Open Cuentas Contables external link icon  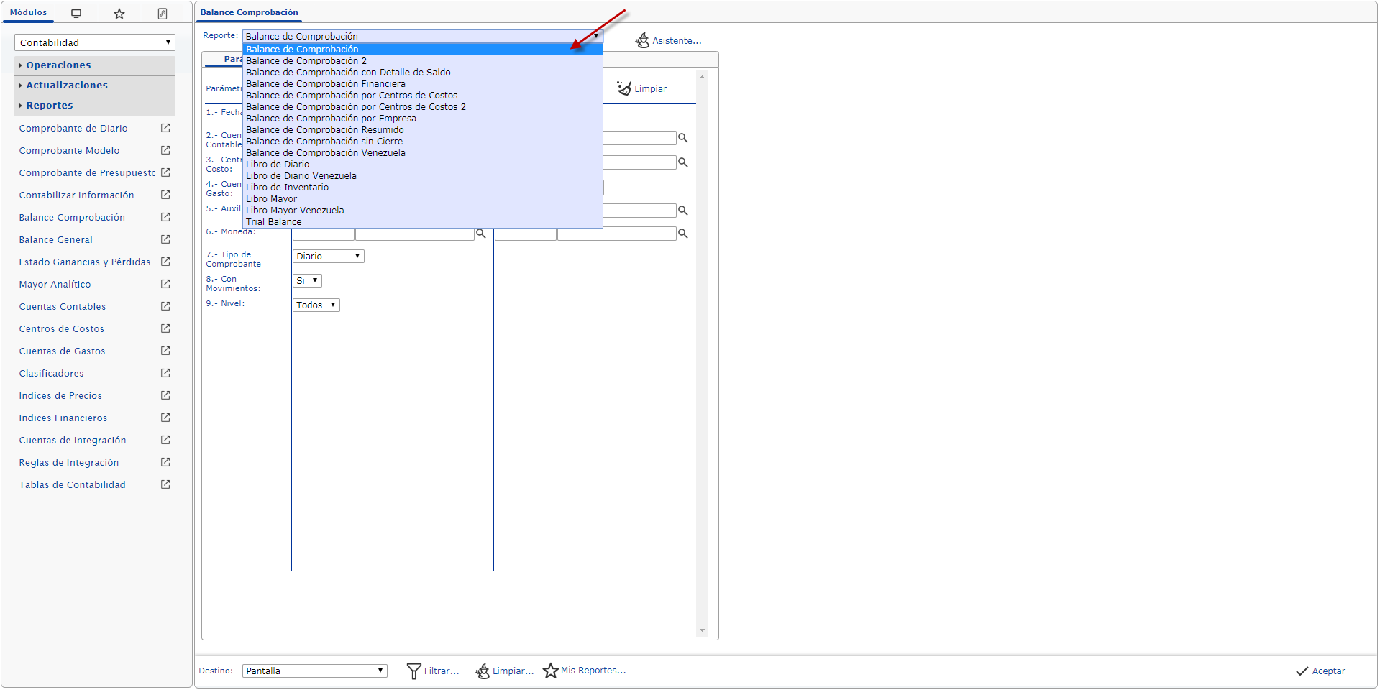click(x=165, y=306)
